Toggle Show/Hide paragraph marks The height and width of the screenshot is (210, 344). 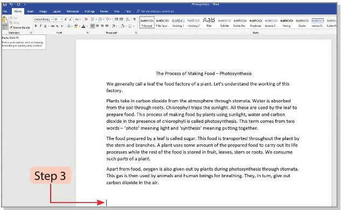134,19
